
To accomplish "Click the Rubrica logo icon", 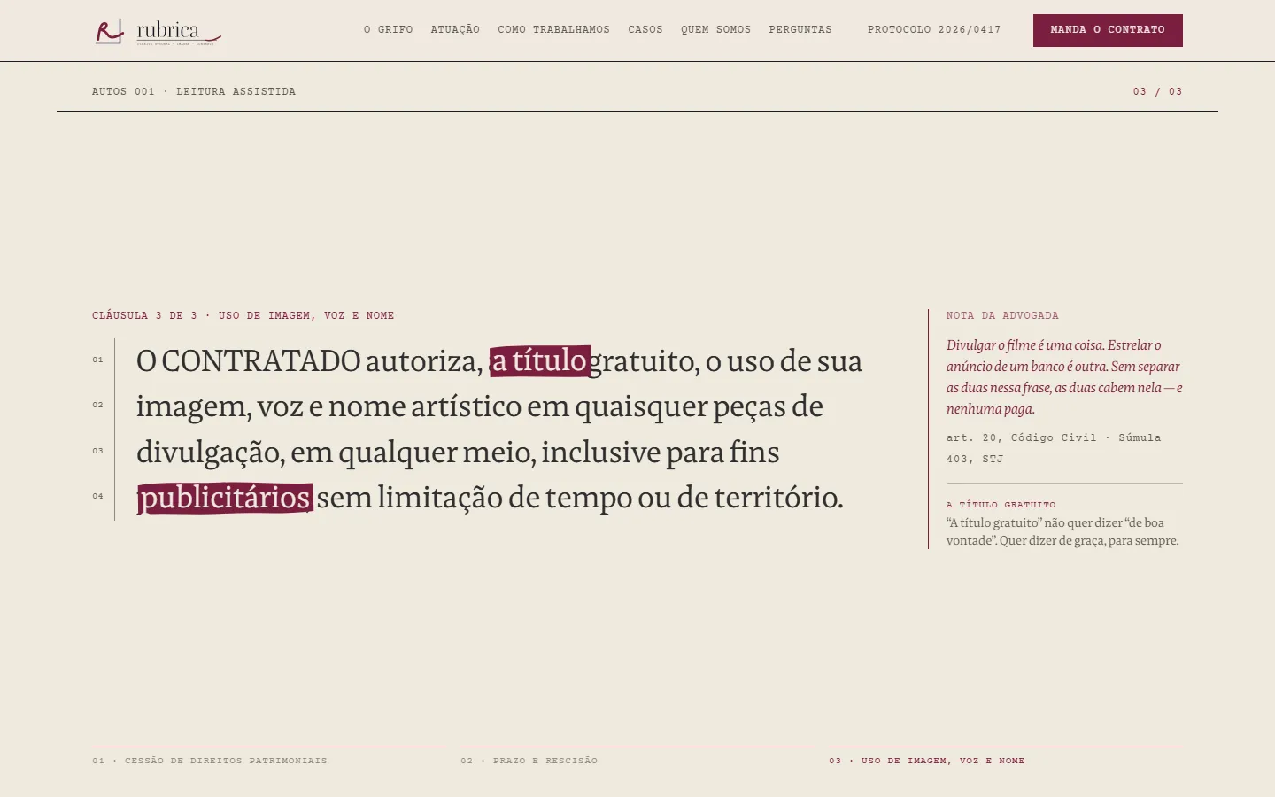I will coord(110,32).
